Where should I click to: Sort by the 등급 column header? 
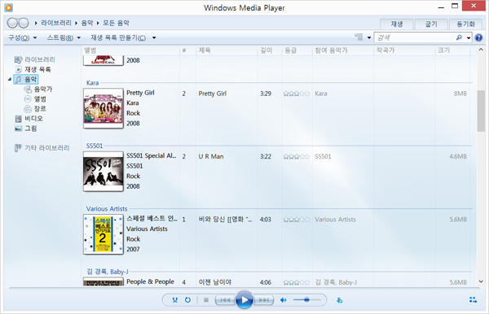click(x=297, y=50)
